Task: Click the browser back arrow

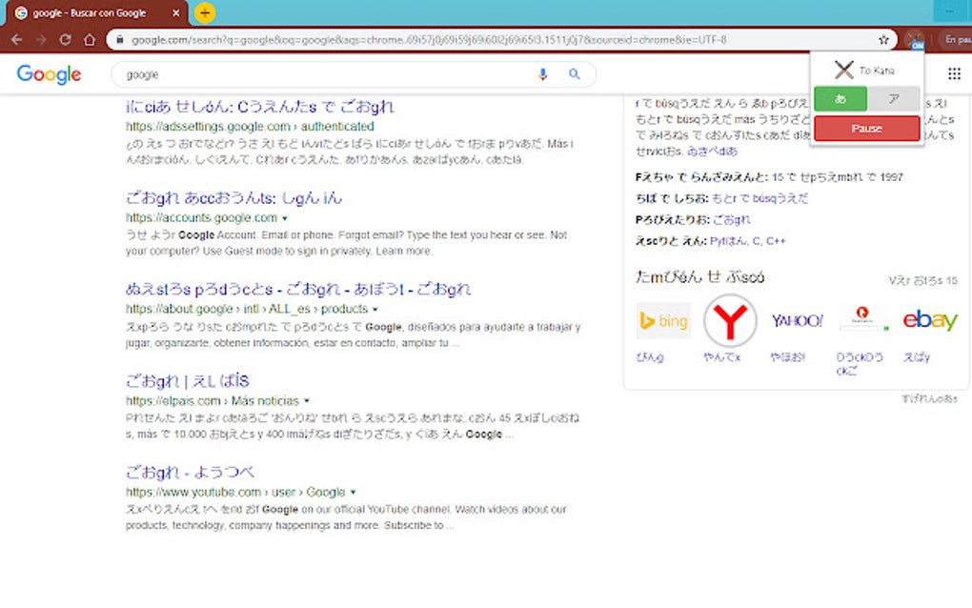Action: [17, 40]
